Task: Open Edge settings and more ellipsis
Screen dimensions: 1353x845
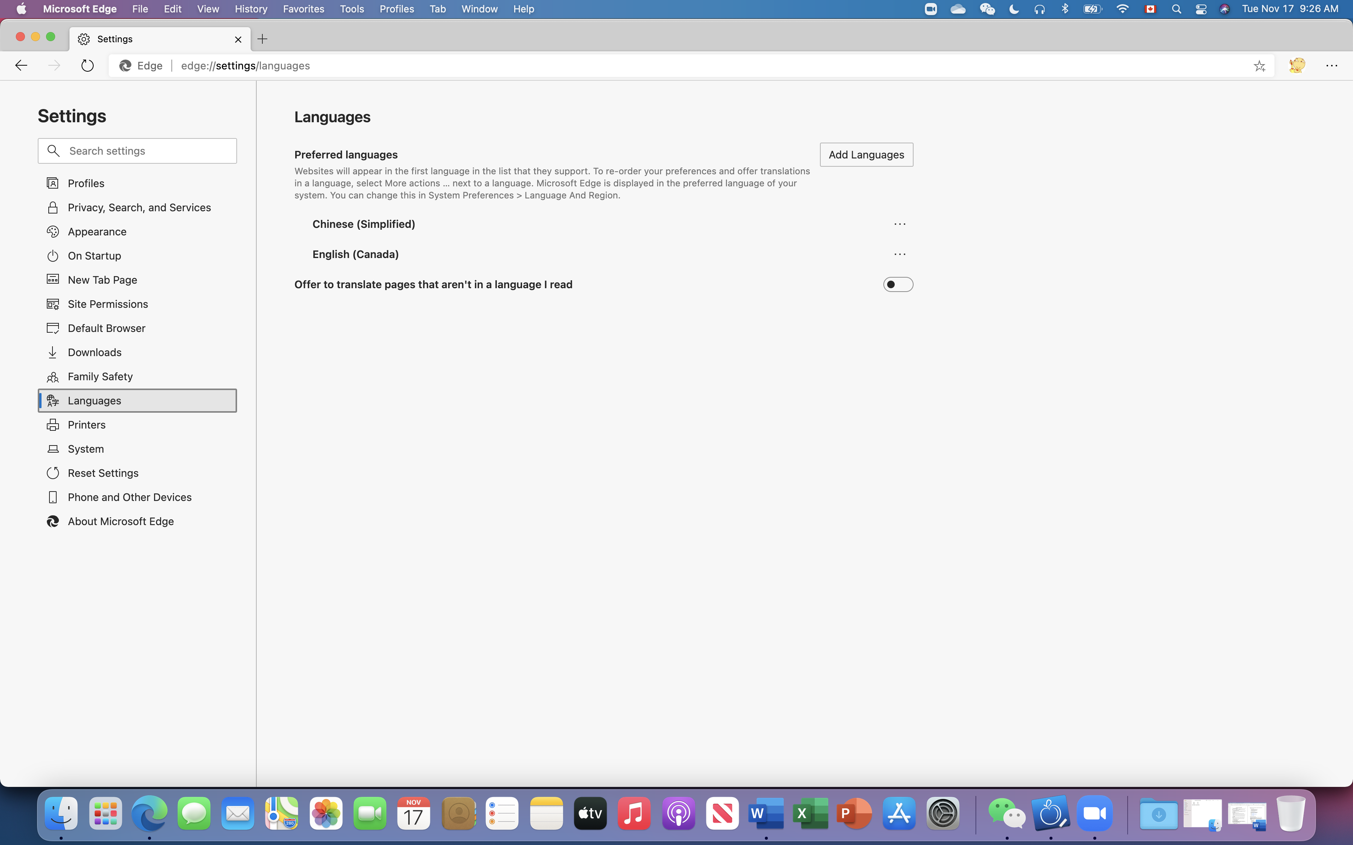Action: pyautogui.click(x=1332, y=66)
